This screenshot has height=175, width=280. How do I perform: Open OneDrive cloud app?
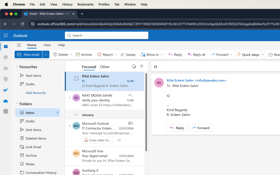(x=6, y=101)
